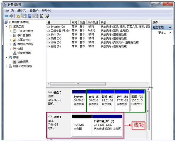Select the System (C:) volume row

tap(57, 26)
